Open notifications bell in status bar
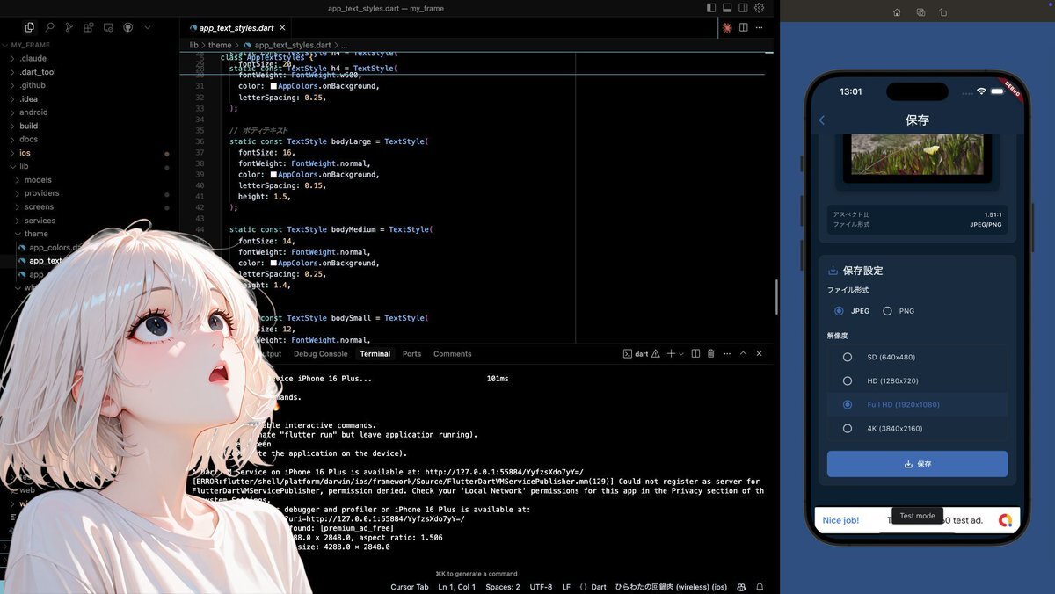This screenshot has width=1055, height=594. 760,587
